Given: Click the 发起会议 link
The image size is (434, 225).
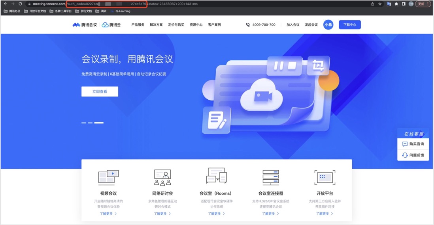Looking at the screenshot, I should tap(311, 24).
